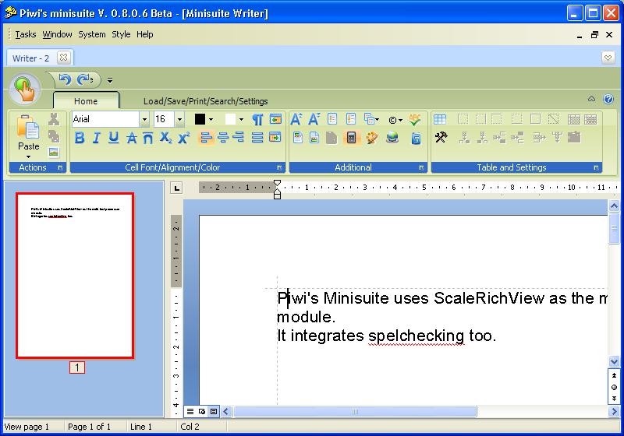This screenshot has width=624, height=436.
Task: Toggle Italic formatting
Action: [x=96, y=138]
